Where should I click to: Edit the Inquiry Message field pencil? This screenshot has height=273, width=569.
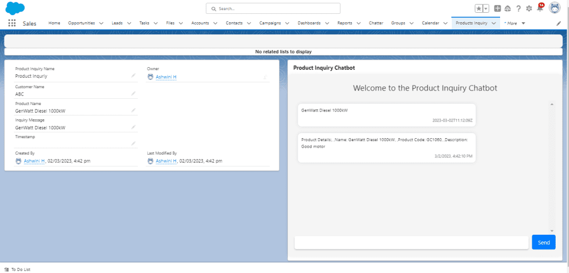[133, 127]
